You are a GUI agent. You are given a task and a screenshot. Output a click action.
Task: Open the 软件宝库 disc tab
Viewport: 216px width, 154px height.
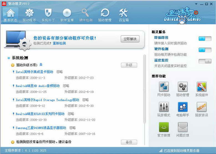tap(67, 15)
